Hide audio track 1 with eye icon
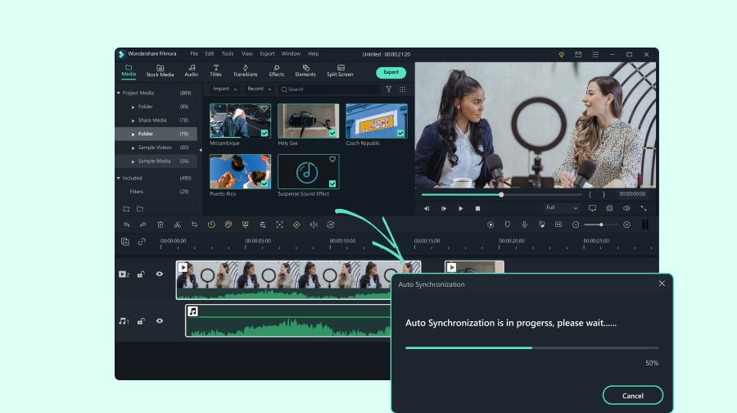 point(160,321)
